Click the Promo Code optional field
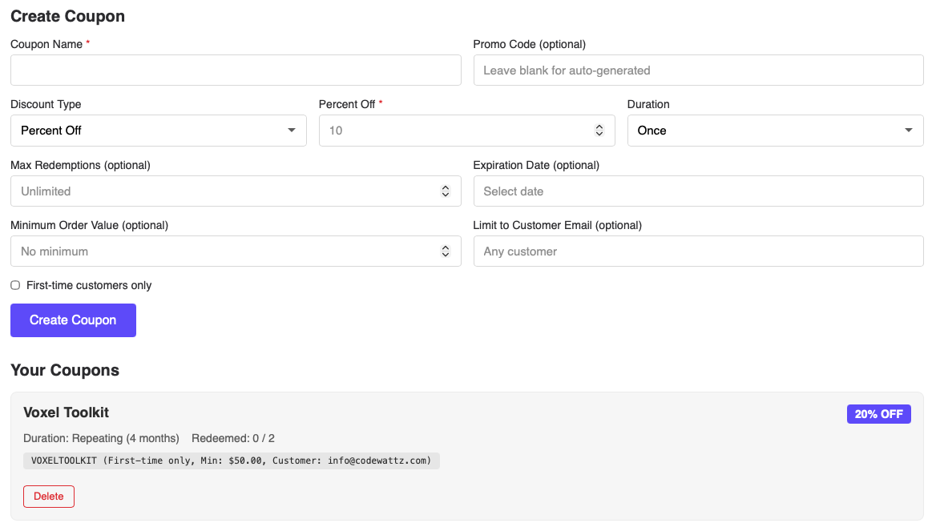This screenshot has height=531, width=936. (698, 70)
